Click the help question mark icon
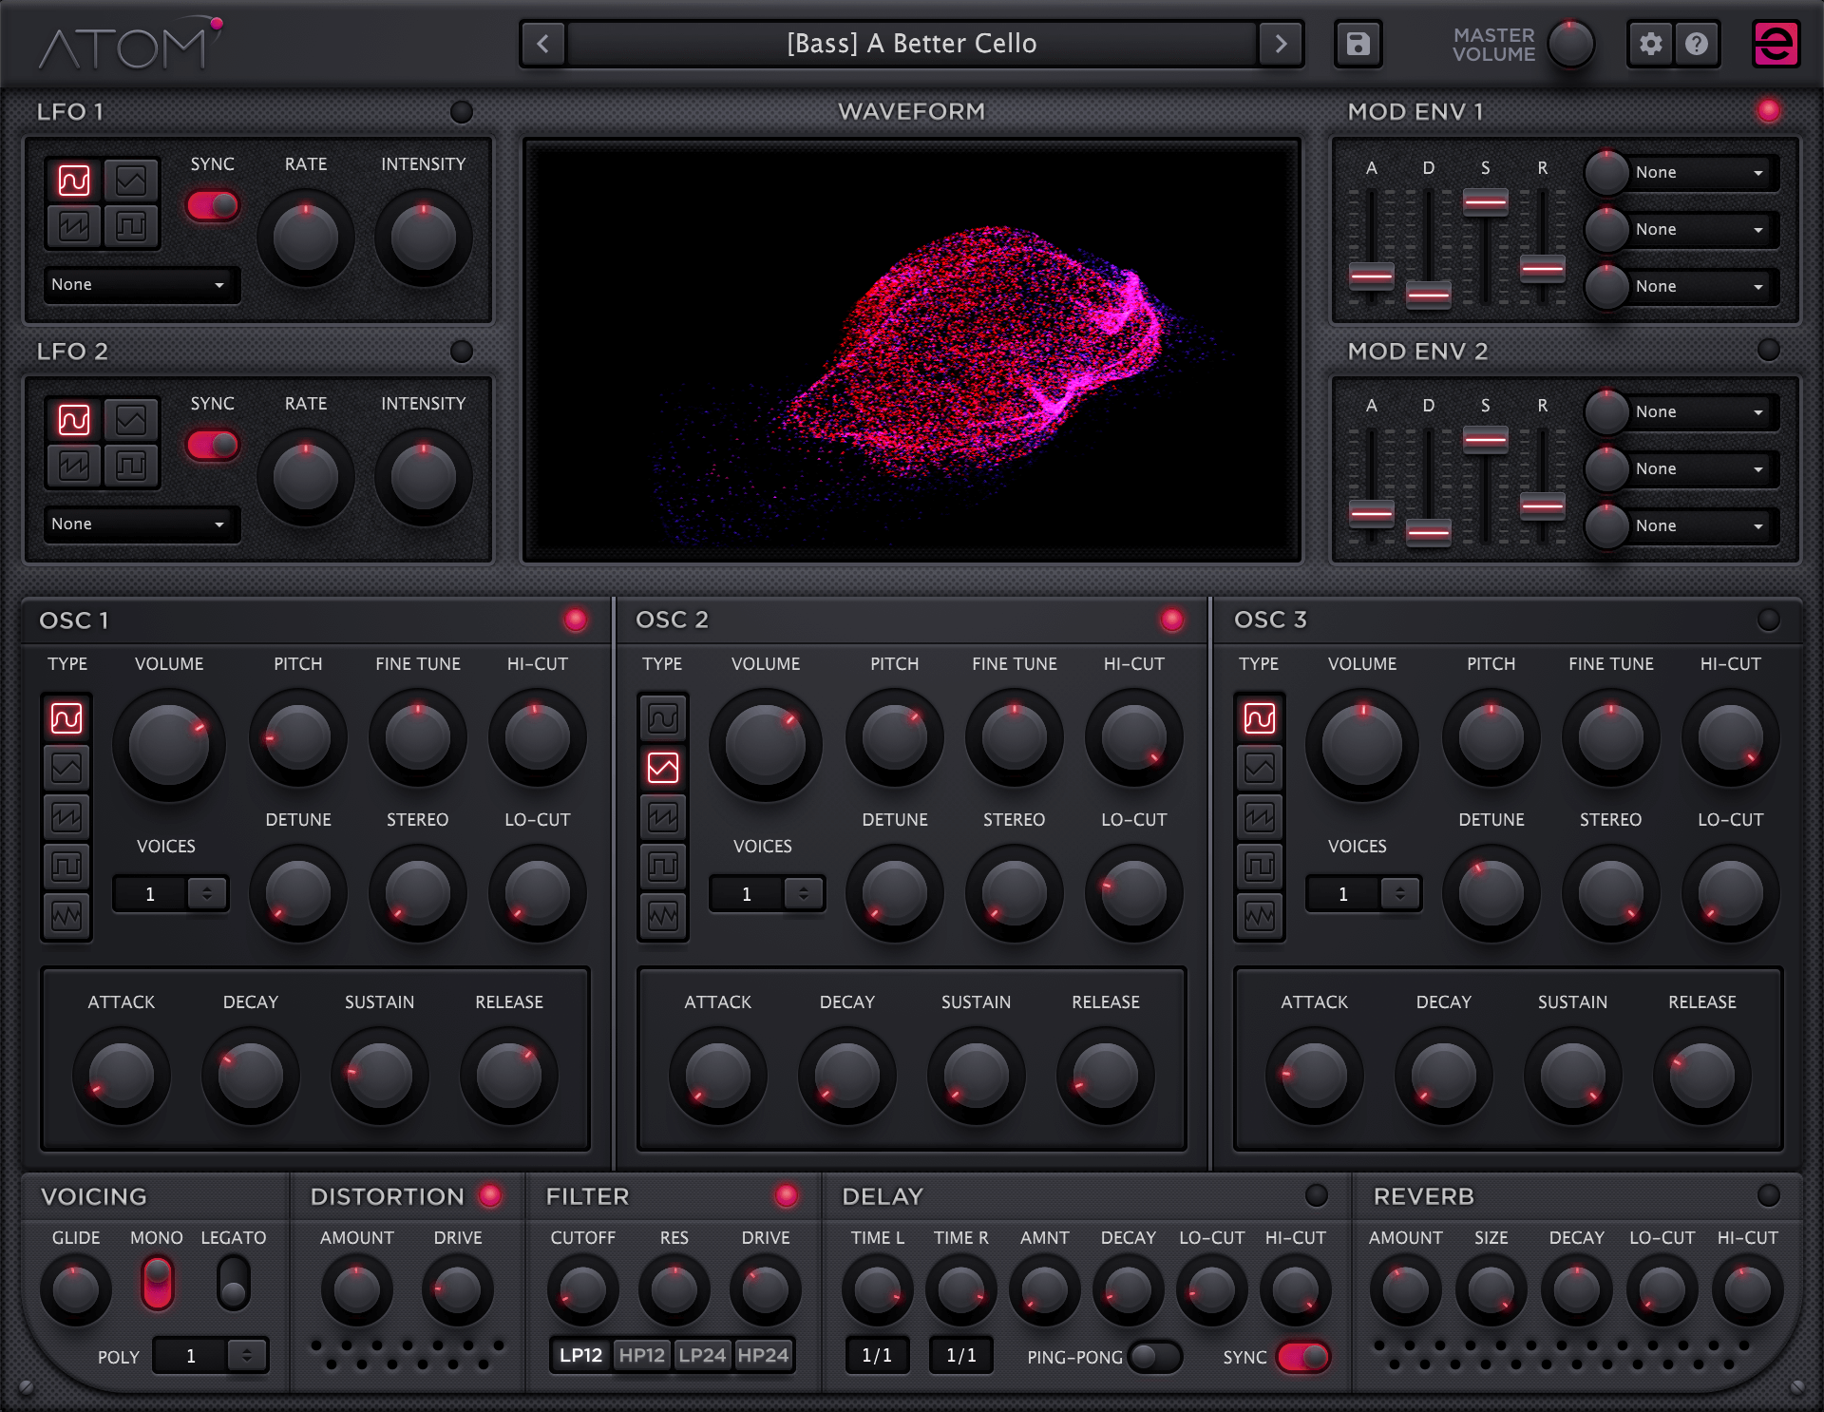Screen dimensions: 1824x1412 pos(1697,44)
